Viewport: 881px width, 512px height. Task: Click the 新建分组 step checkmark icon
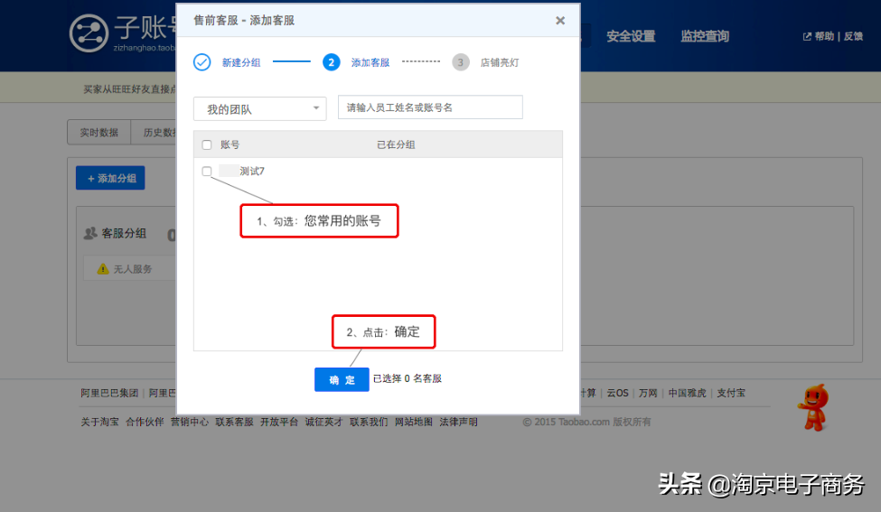202,61
